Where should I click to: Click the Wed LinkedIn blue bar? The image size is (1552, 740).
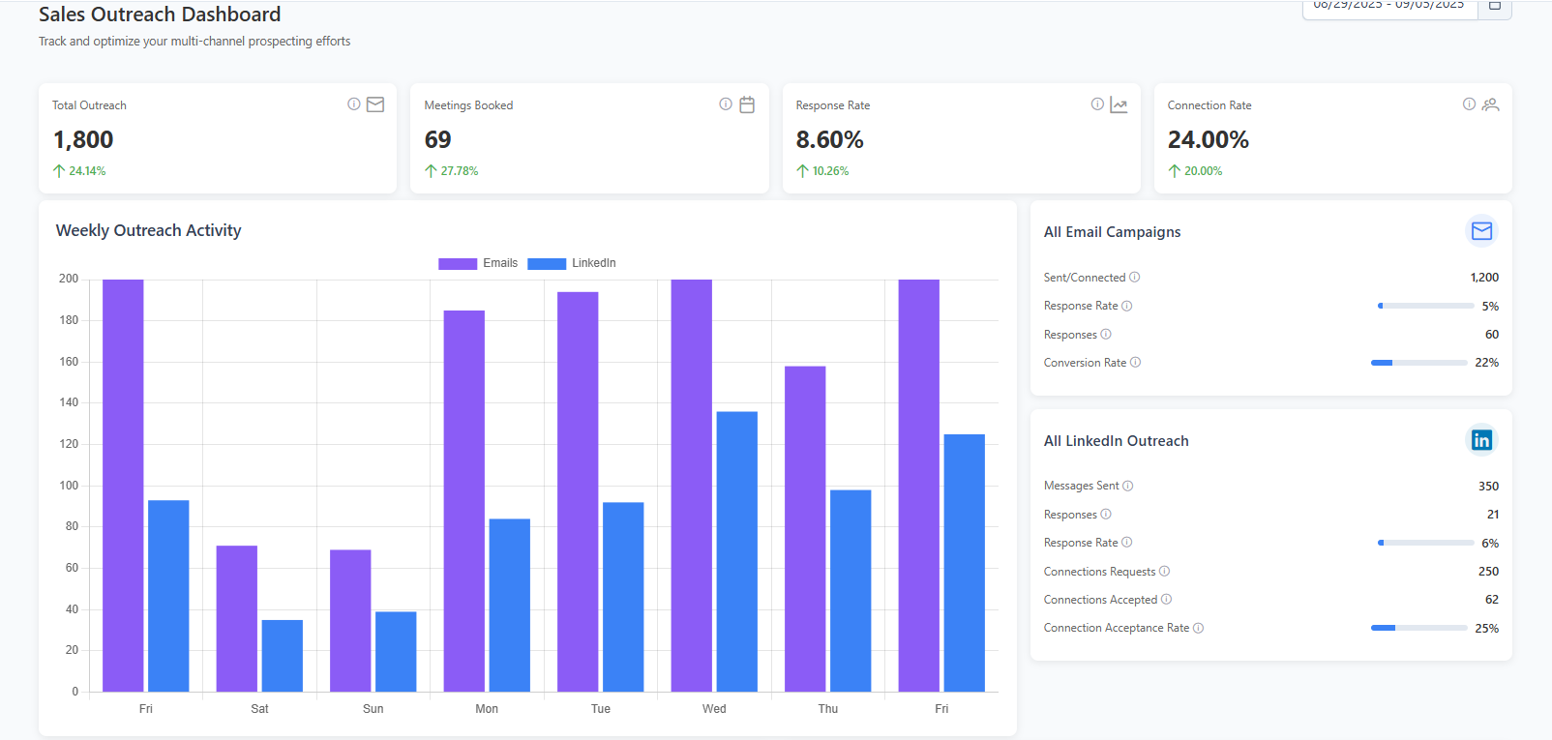[x=737, y=551]
